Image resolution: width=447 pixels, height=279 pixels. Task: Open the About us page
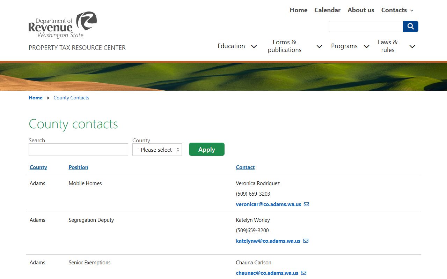coord(361,10)
